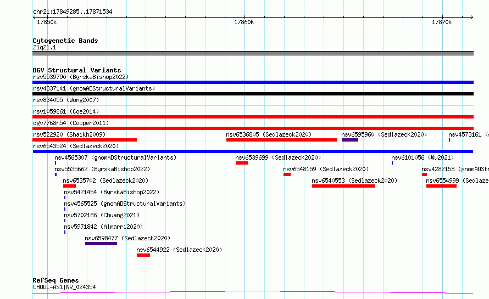Click the chr21:17849285..17871534 coordinate label

point(73,12)
